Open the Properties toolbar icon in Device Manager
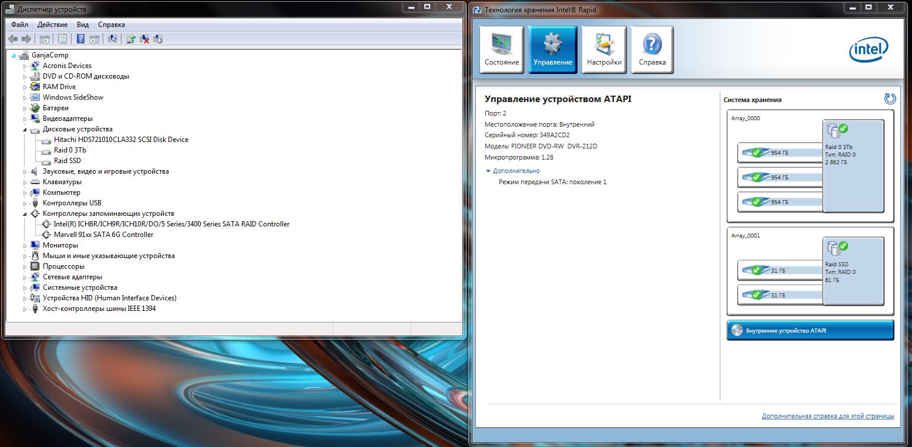This screenshot has width=912, height=447. pos(62,39)
